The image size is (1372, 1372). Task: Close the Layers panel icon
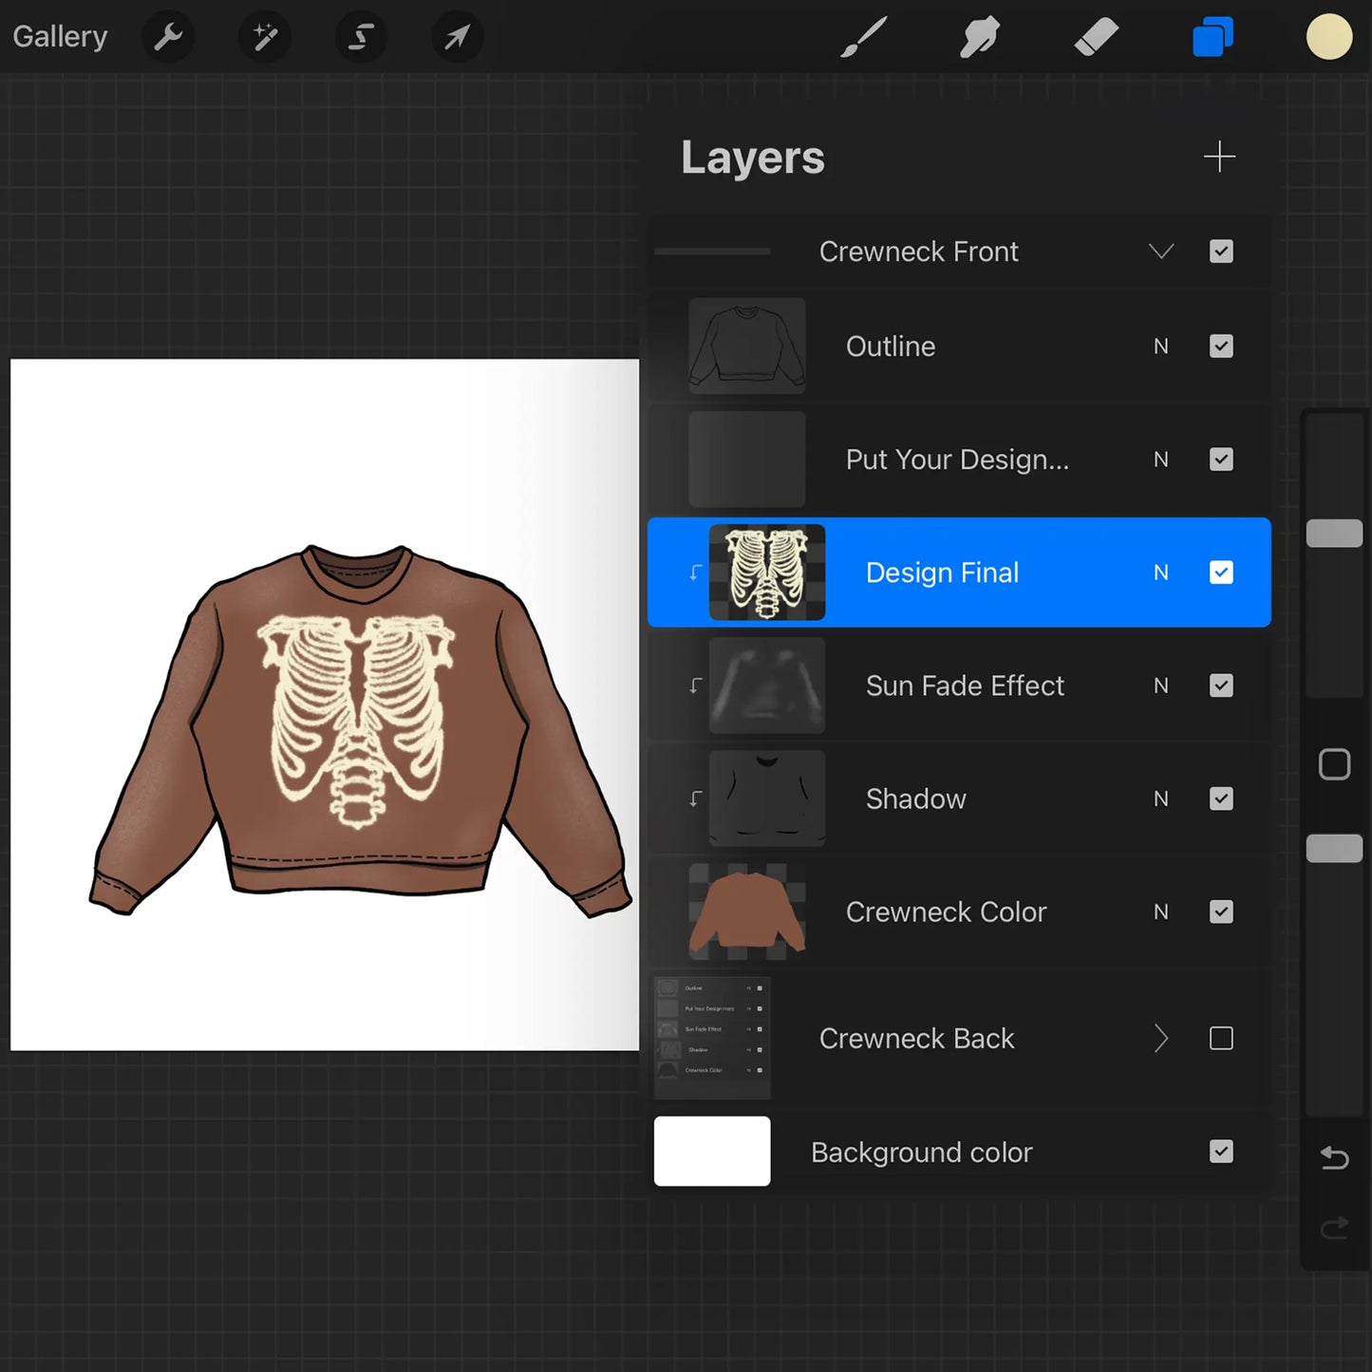point(1212,38)
